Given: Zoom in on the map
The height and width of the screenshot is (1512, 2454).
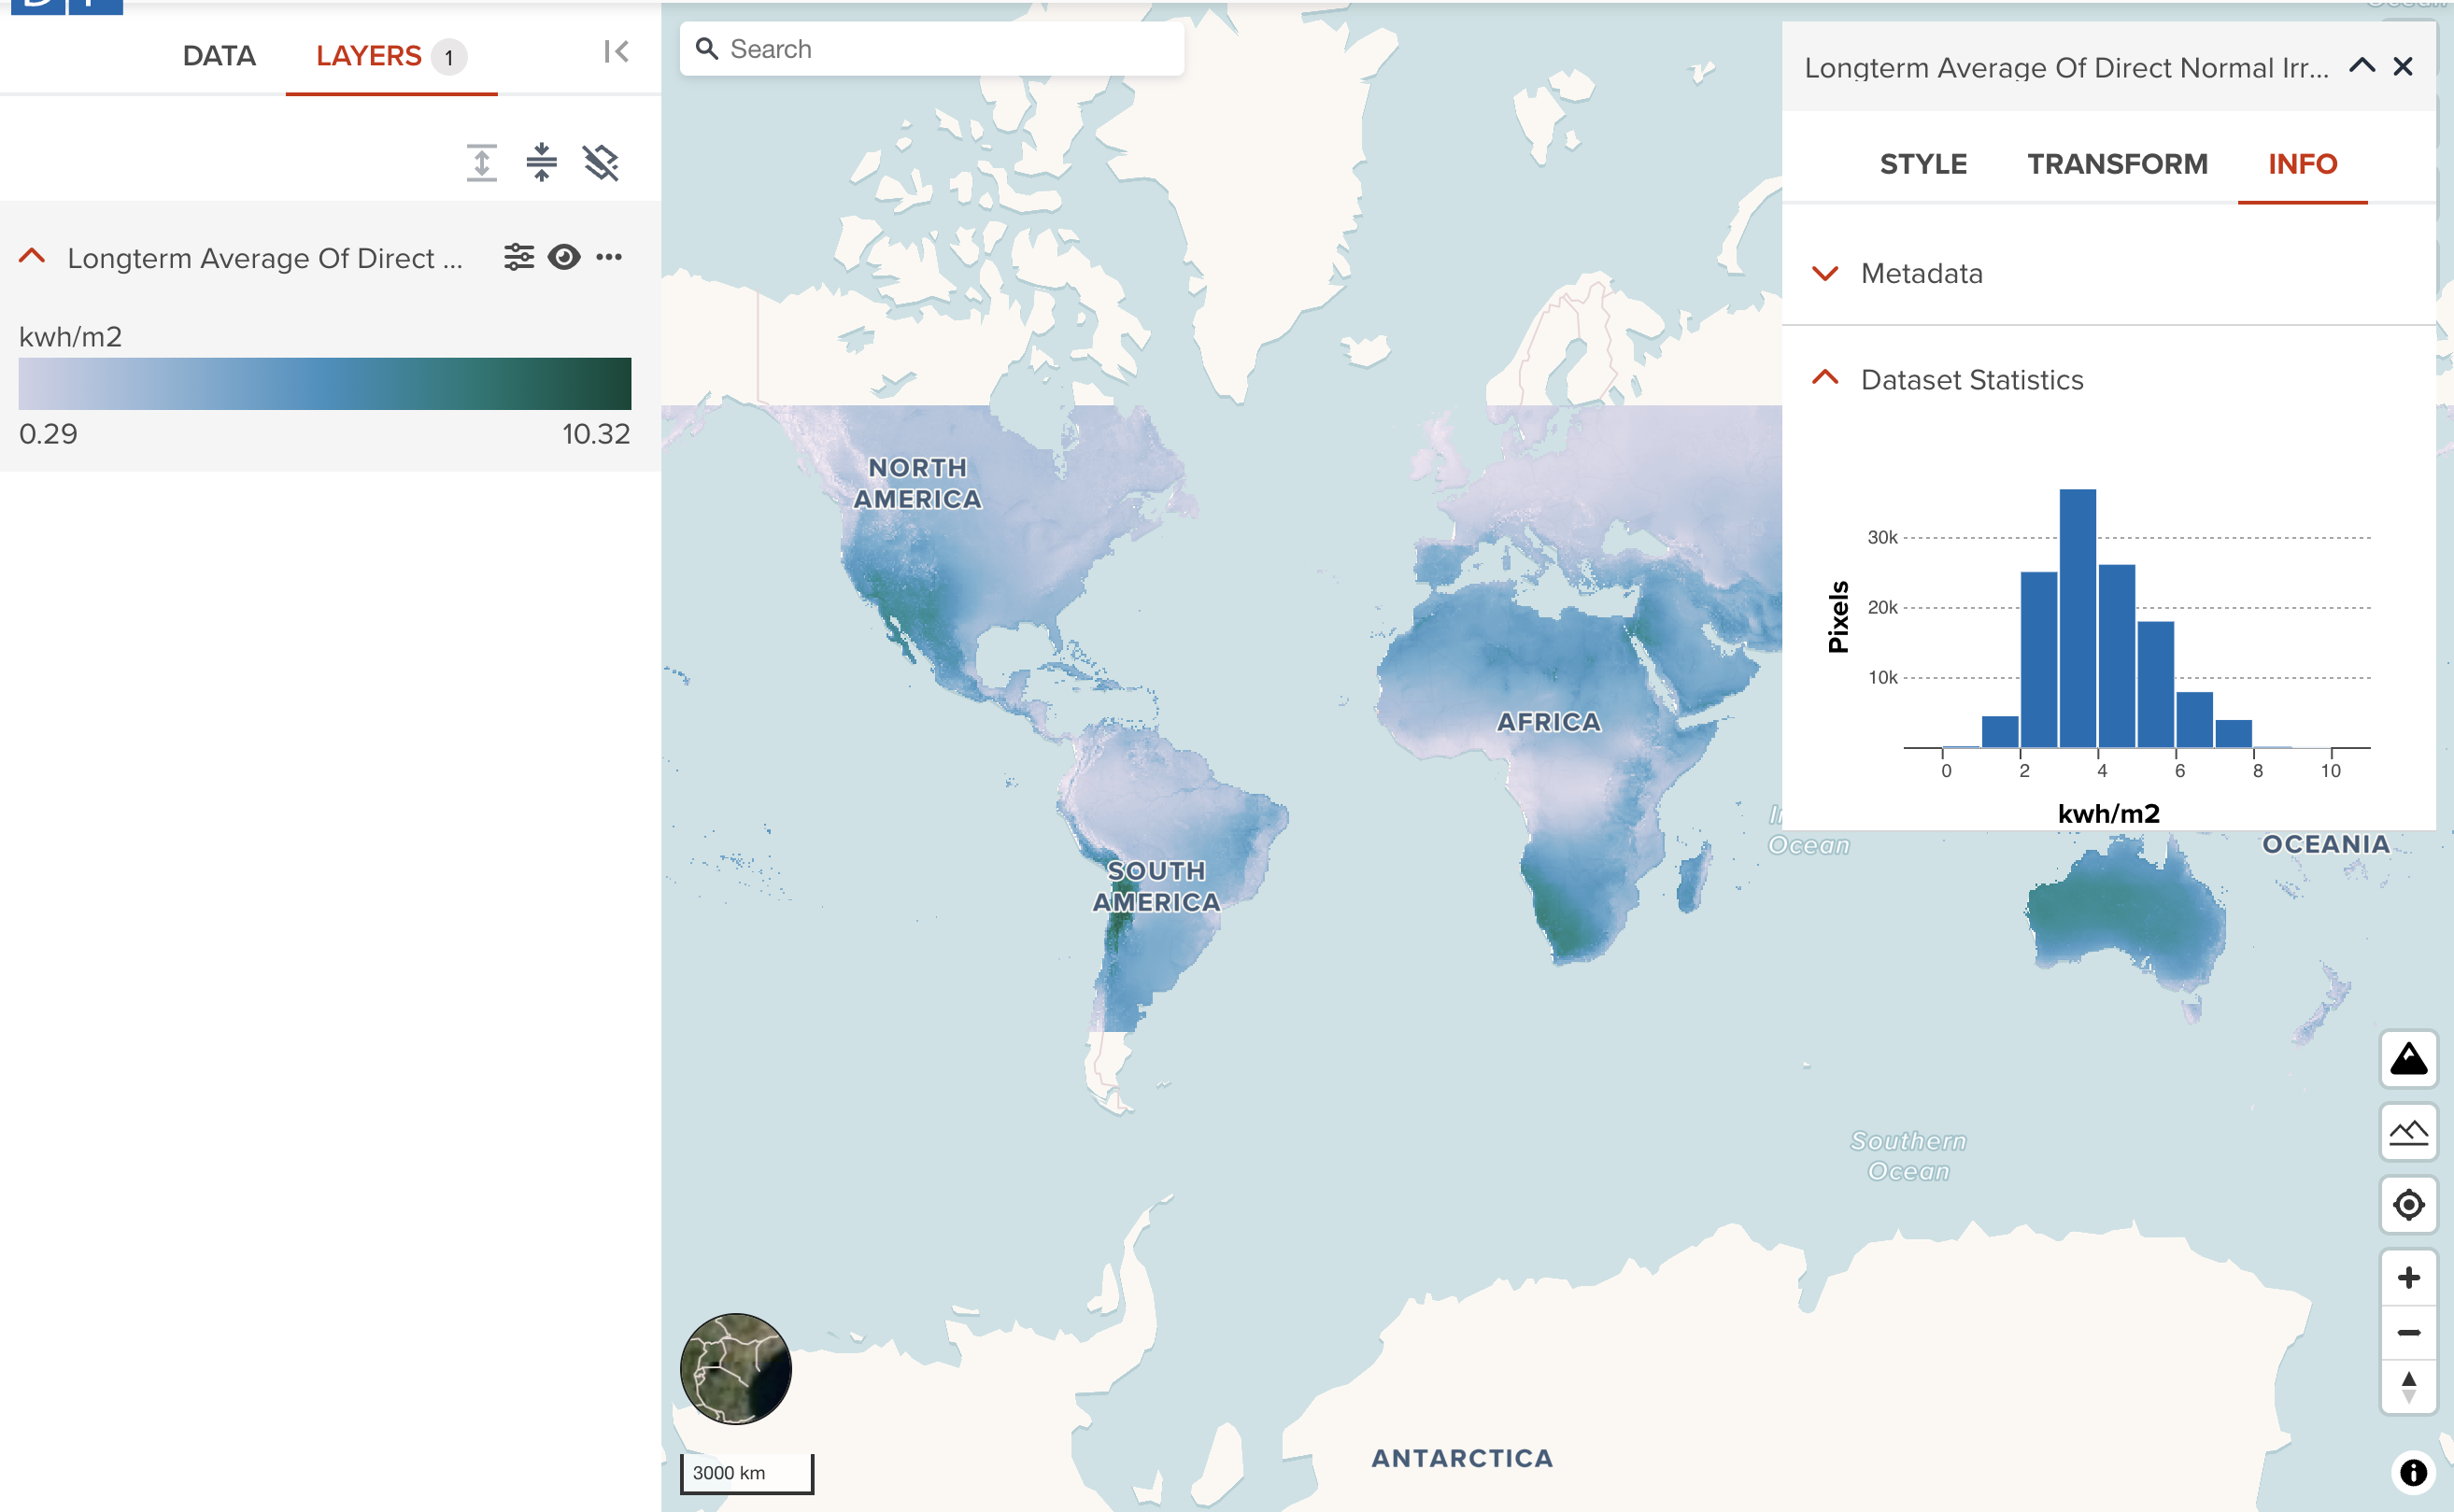Looking at the screenshot, I should tap(2408, 1277).
